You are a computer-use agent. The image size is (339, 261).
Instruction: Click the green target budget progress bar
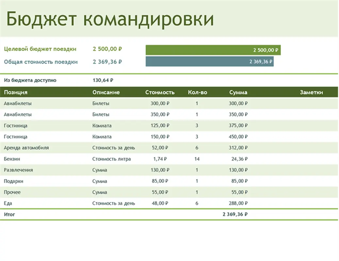click(212, 50)
